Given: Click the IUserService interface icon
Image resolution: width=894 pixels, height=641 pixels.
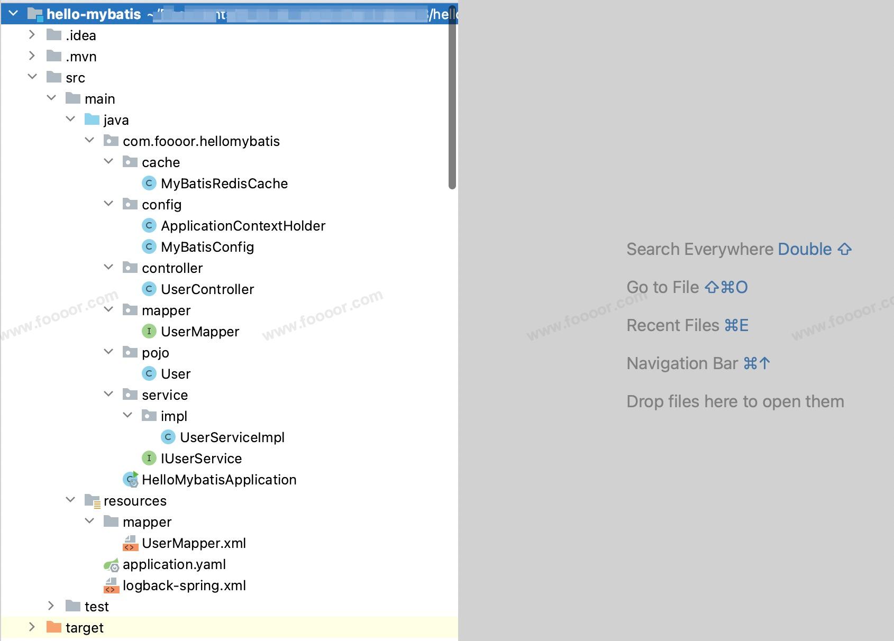Looking at the screenshot, I should tap(149, 459).
